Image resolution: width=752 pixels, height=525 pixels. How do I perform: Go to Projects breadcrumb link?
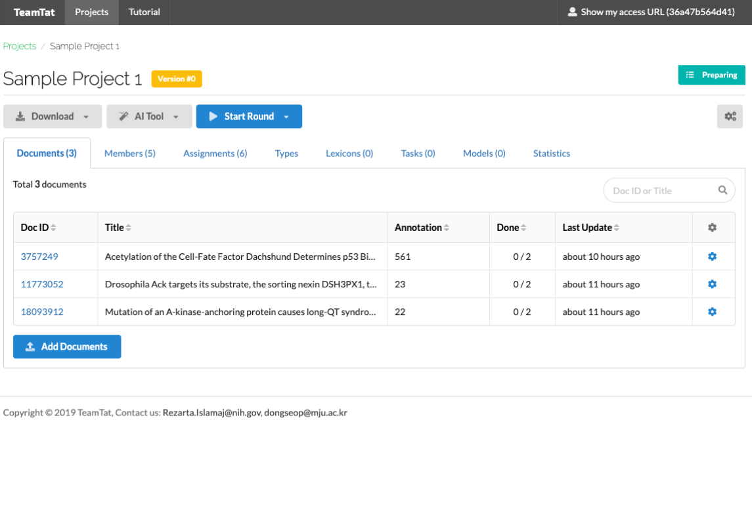pyautogui.click(x=20, y=46)
